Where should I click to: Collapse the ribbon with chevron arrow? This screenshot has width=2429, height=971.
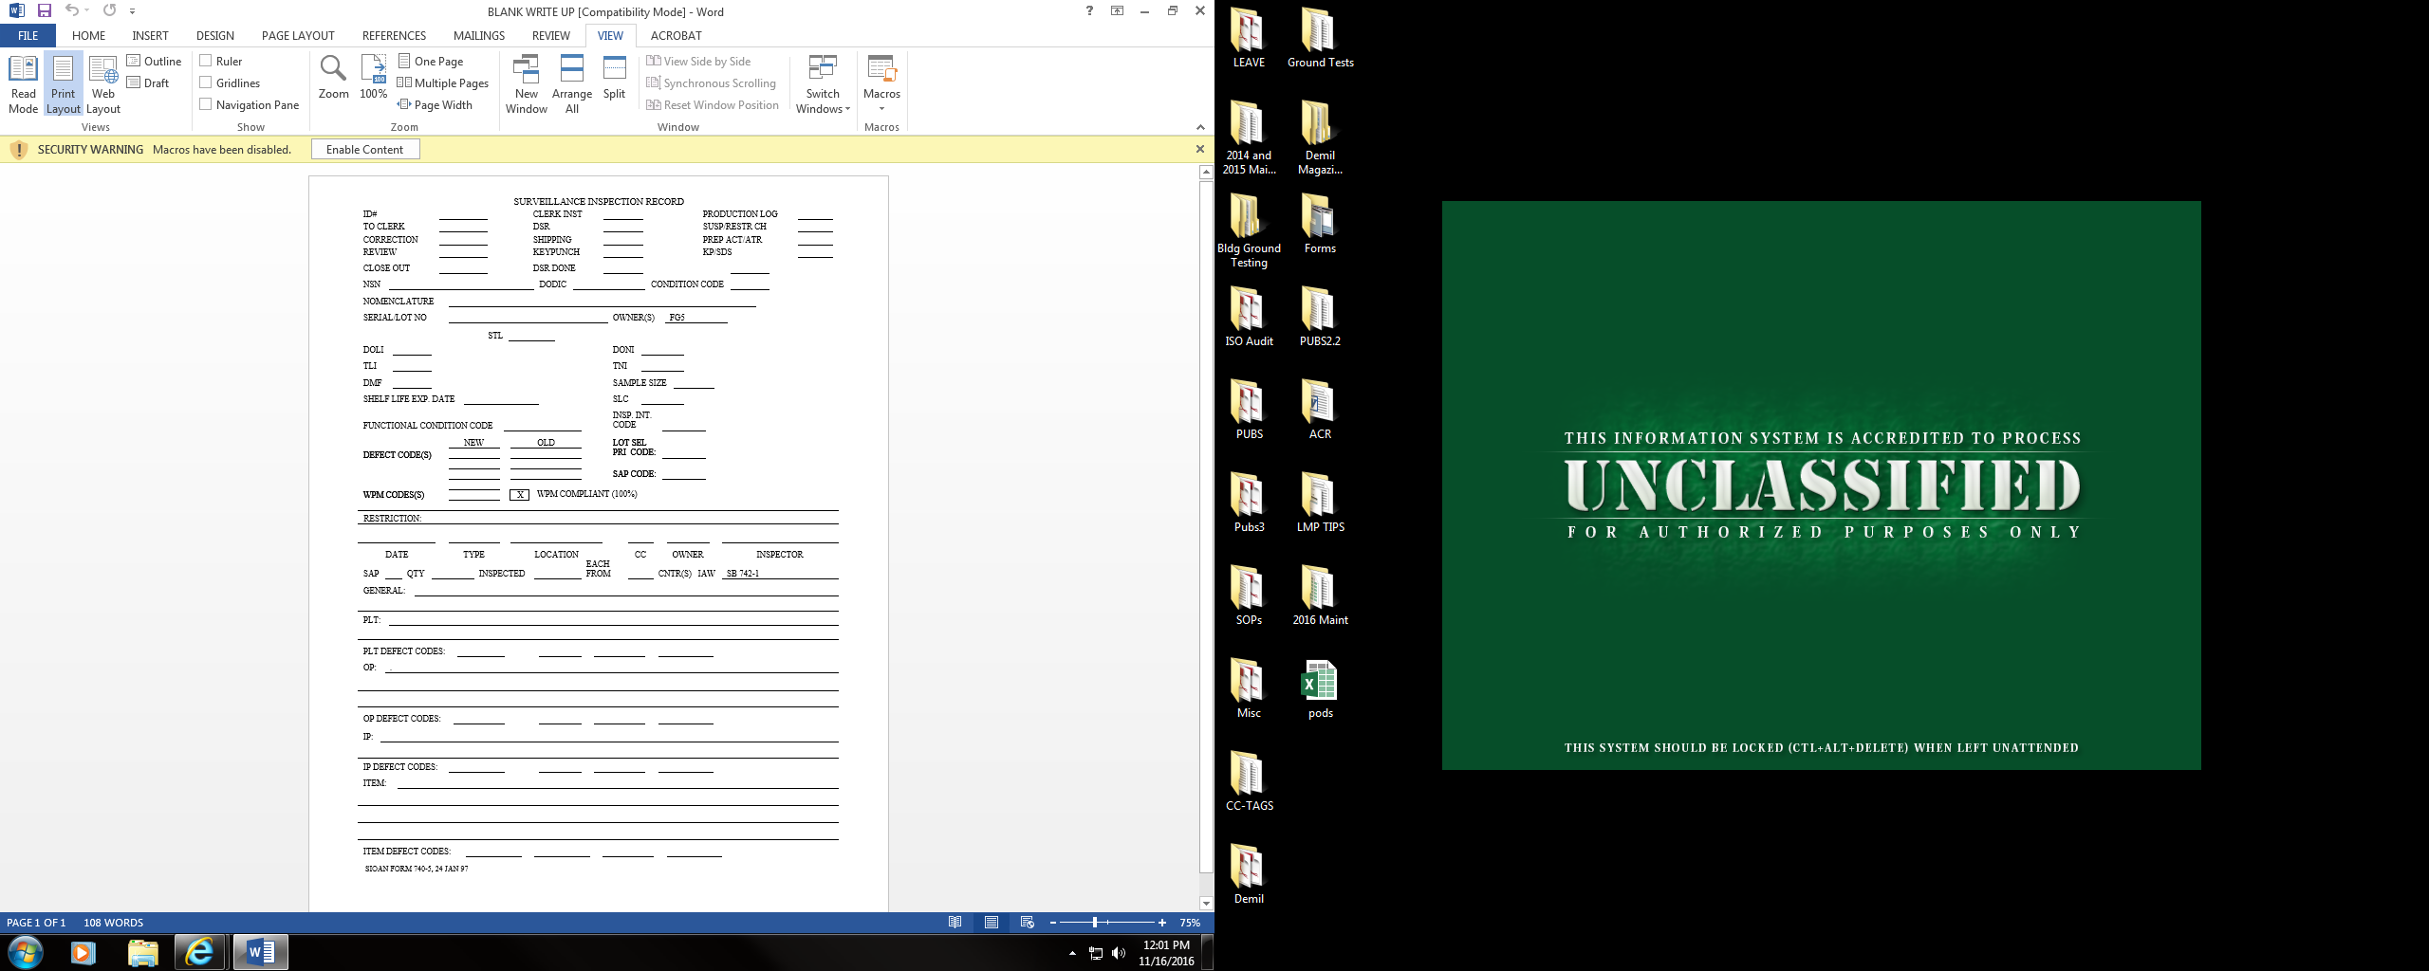pos(1200,127)
